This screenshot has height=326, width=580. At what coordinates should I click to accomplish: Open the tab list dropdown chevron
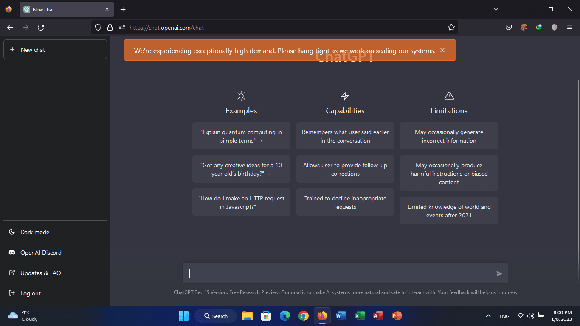(x=496, y=9)
